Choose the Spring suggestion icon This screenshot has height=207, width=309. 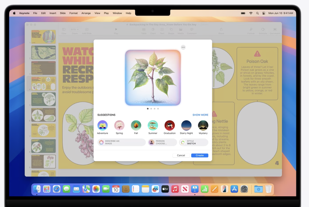[119, 126]
